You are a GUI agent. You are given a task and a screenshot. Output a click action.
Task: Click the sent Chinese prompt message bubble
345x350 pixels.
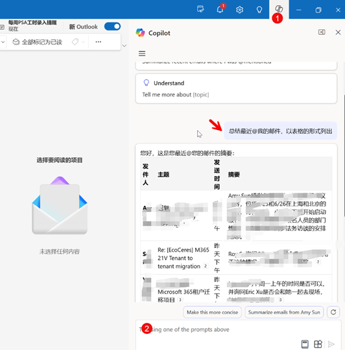tap(280, 131)
